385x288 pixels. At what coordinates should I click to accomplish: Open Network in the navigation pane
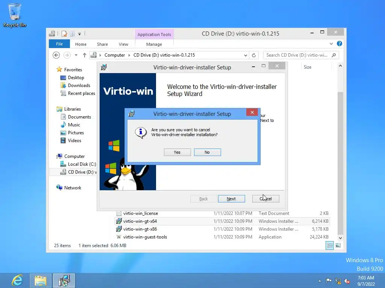[x=73, y=187]
